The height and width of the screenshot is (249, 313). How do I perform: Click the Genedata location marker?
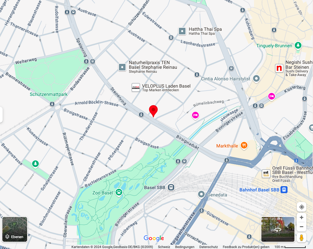[x=201, y=194]
